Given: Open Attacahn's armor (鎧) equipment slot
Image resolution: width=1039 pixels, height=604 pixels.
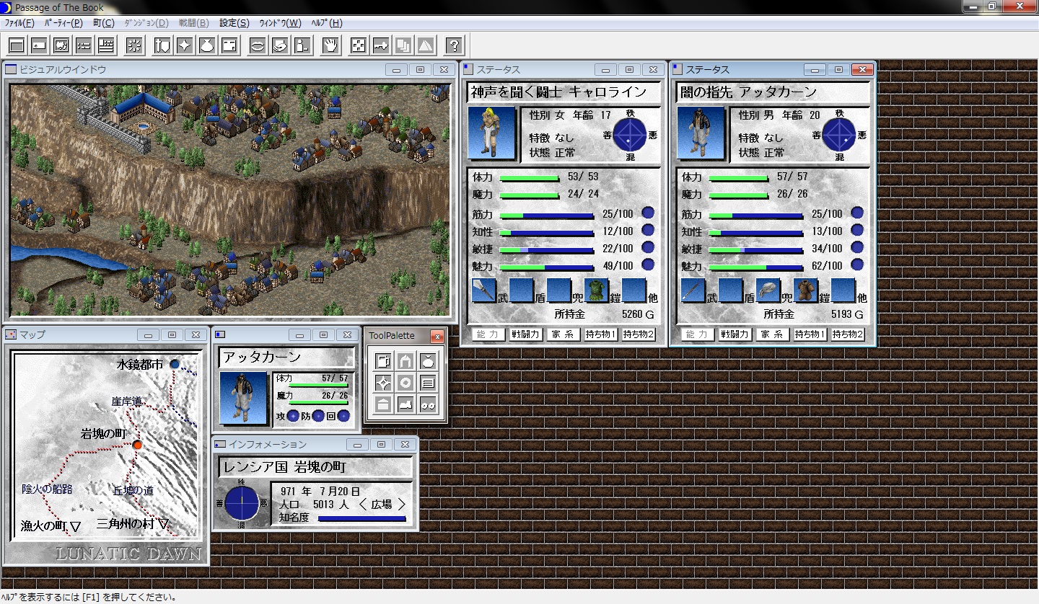Looking at the screenshot, I should pyautogui.click(x=805, y=290).
